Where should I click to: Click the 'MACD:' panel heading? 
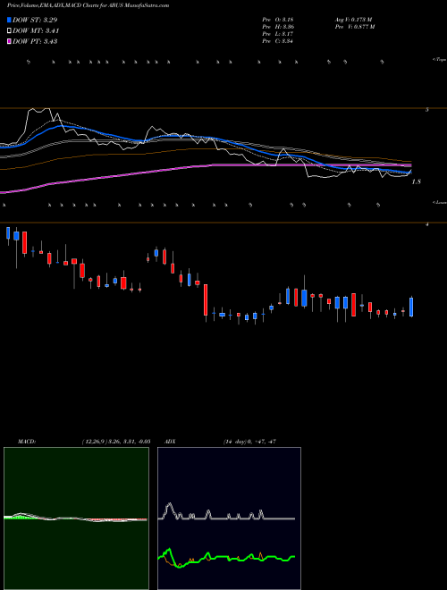coord(27,442)
